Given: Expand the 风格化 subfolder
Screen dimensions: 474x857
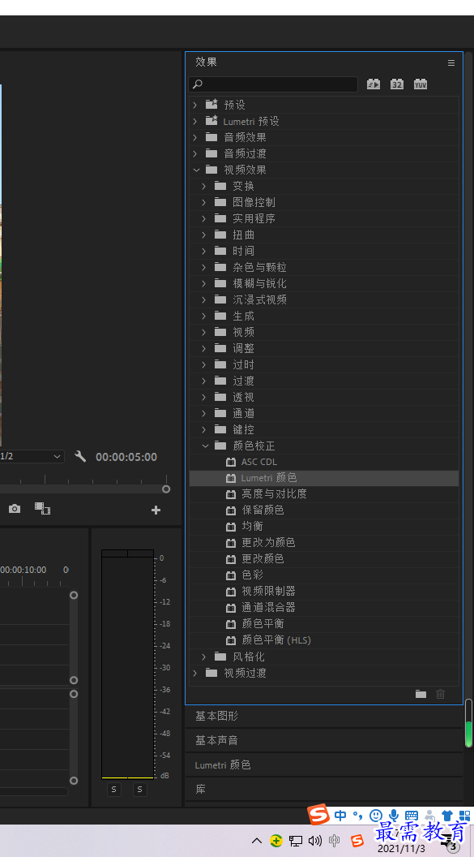Looking at the screenshot, I should 204,657.
